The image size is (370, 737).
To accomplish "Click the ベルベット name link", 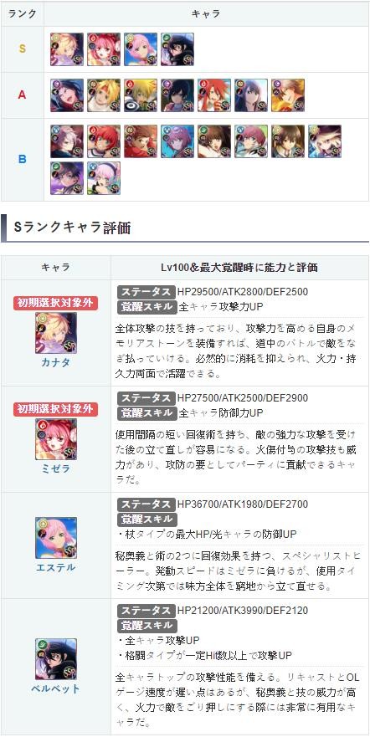I will [55, 689].
